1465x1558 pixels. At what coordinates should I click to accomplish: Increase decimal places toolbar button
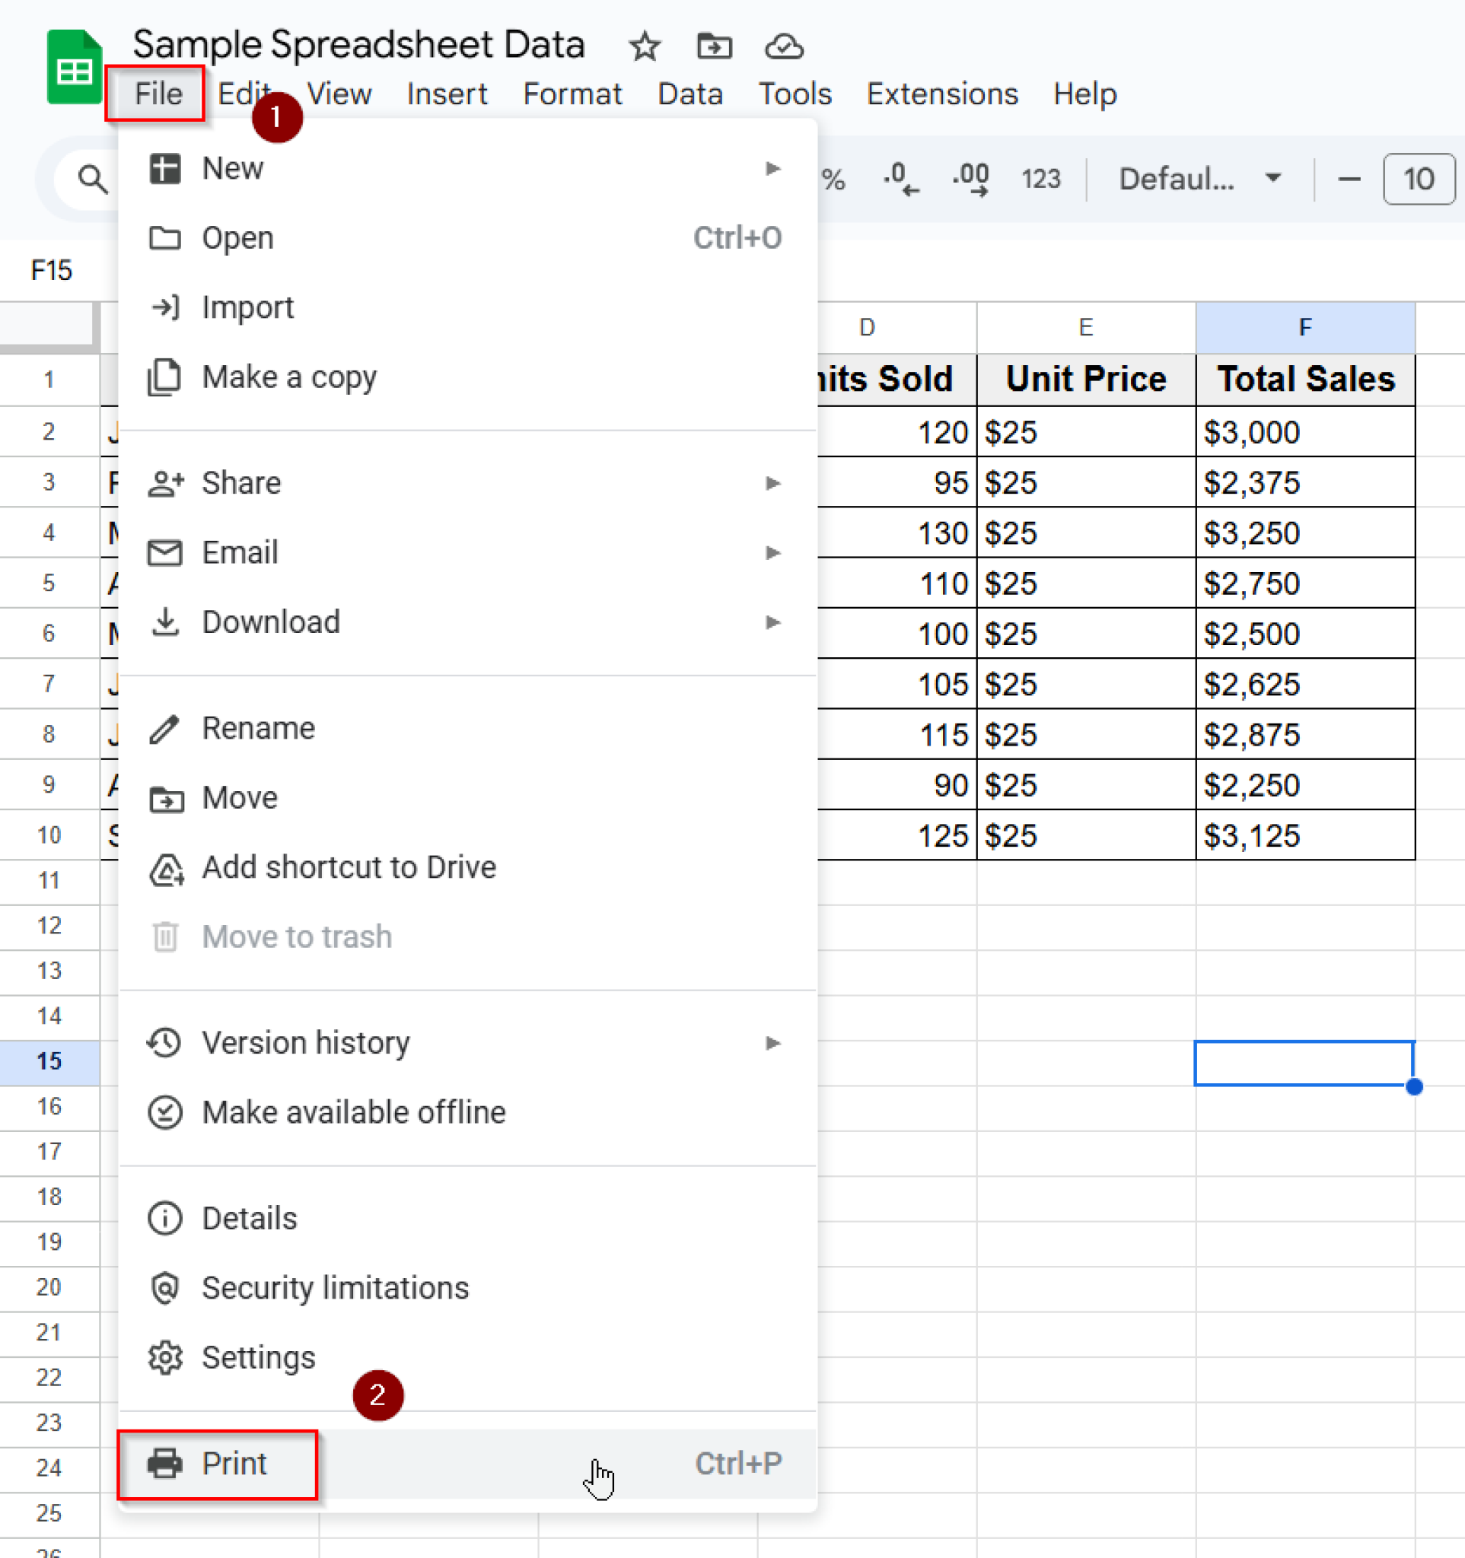[x=970, y=180]
